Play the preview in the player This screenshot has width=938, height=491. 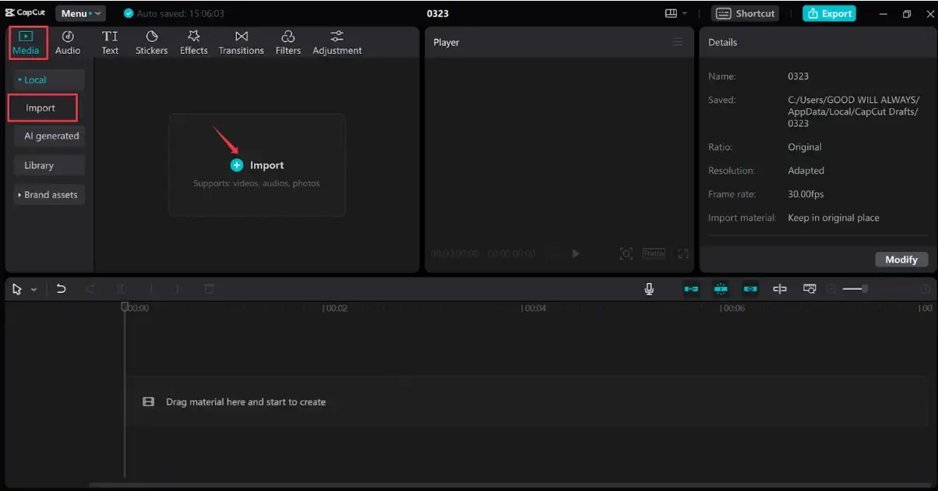pos(576,253)
